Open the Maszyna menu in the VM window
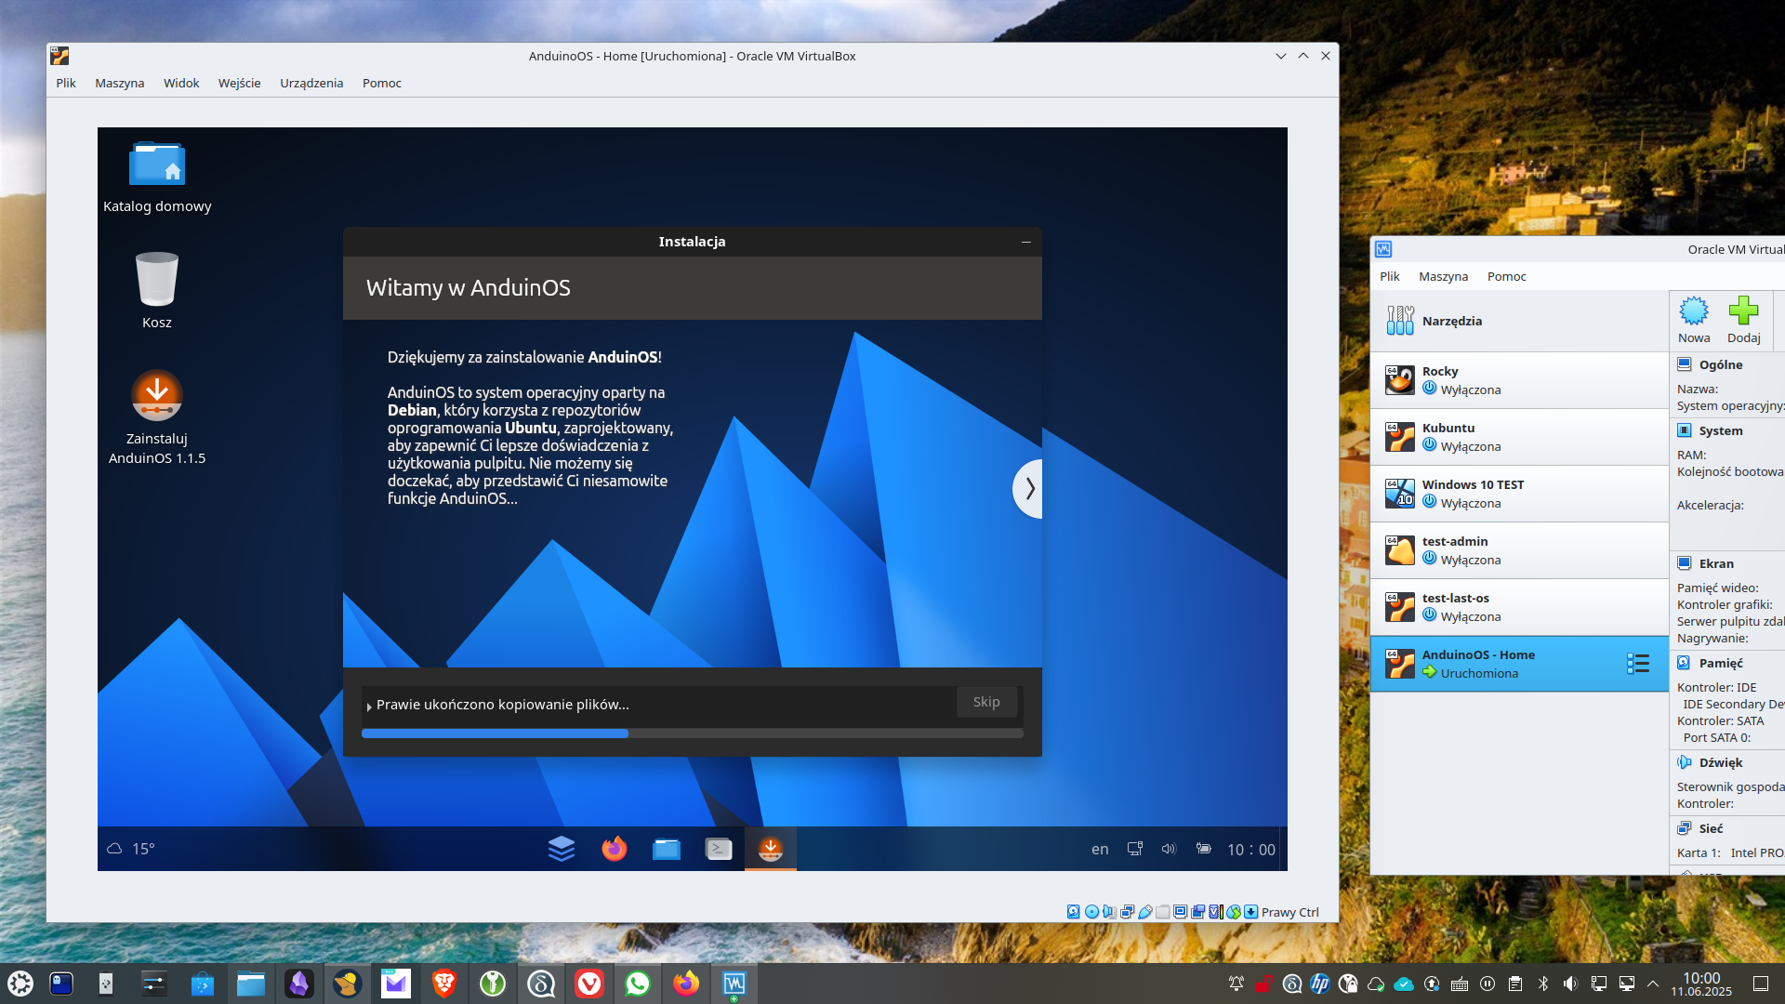Screen dimensions: 1785x1004 120,83
